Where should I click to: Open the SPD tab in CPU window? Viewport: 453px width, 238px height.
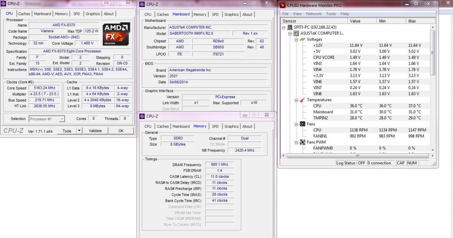77,14
